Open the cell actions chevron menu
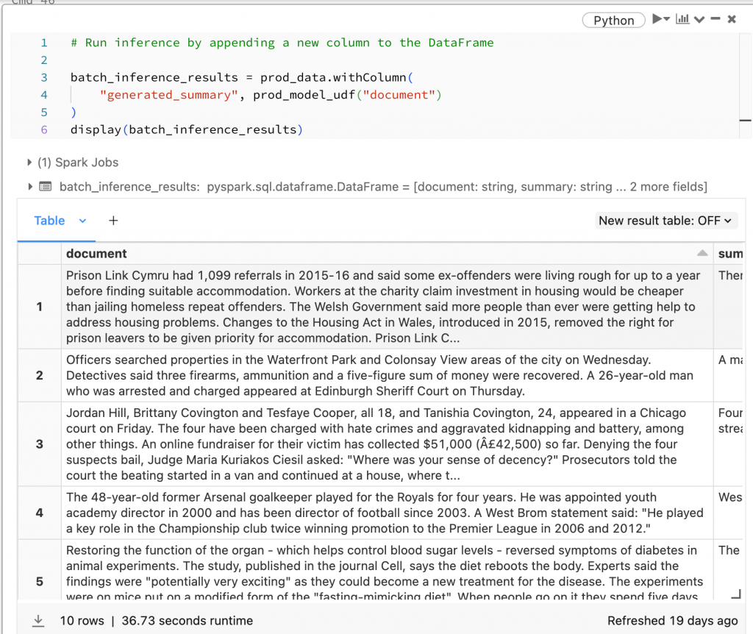 click(x=699, y=19)
